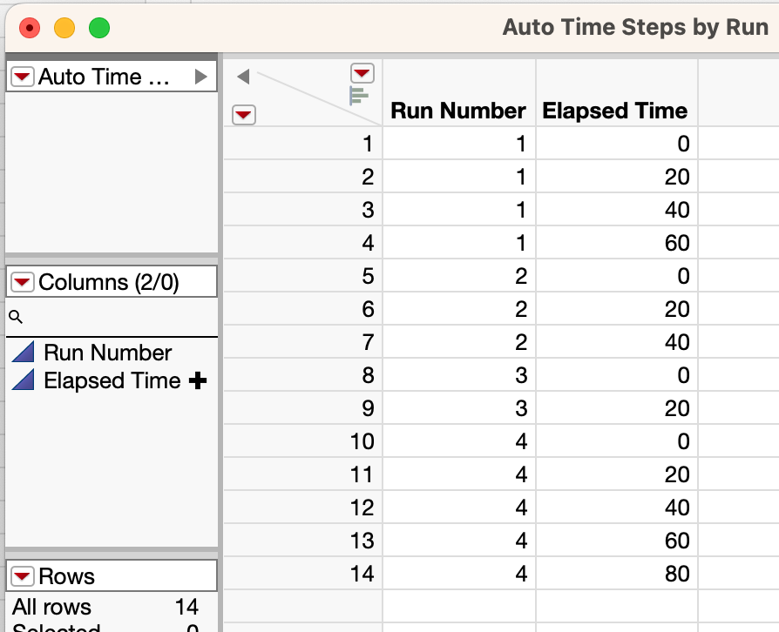Viewport: 779px width, 632px height.
Task: Collapse panels with the left-pointing gray triangle
Action: point(243,77)
